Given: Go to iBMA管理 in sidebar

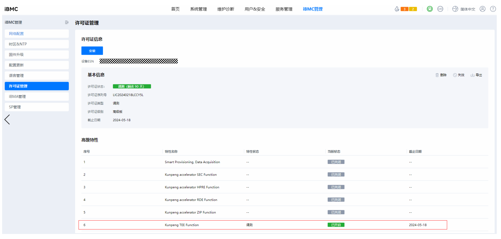Looking at the screenshot, I should click(x=37, y=97).
